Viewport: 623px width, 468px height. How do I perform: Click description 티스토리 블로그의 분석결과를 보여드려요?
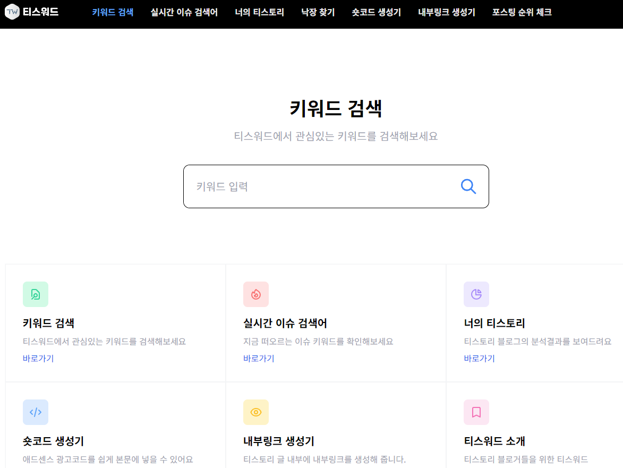pyautogui.click(x=537, y=341)
